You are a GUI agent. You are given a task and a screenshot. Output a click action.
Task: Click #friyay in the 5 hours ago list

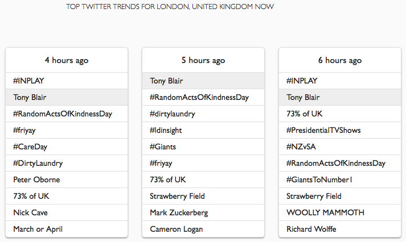[x=162, y=163]
